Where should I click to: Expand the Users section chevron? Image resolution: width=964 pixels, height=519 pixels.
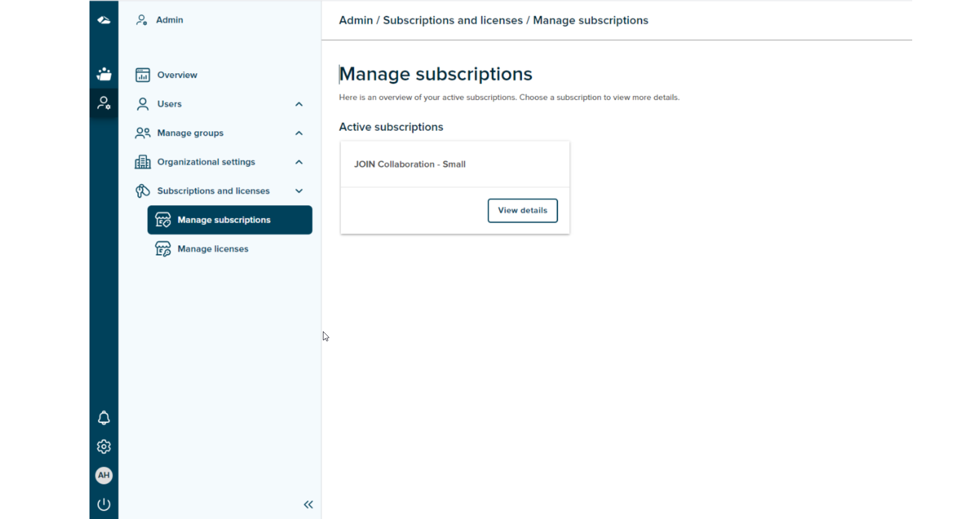coord(299,104)
